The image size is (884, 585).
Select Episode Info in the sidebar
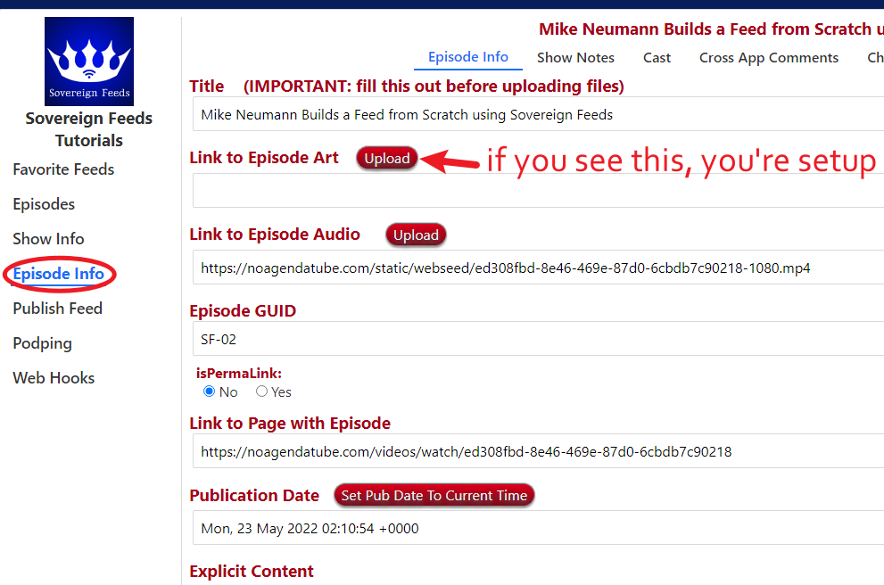(x=59, y=274)
